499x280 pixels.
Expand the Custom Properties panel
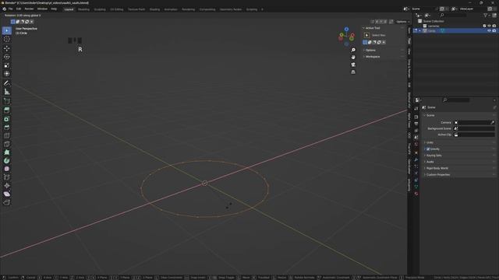pyautogui.click(x=459, y=174)
